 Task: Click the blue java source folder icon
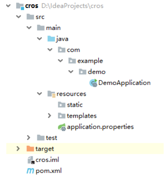(x=51, y=39)
